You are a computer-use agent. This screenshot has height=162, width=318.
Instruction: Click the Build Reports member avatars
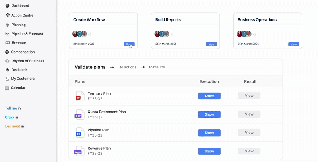(x=162, y=34)
